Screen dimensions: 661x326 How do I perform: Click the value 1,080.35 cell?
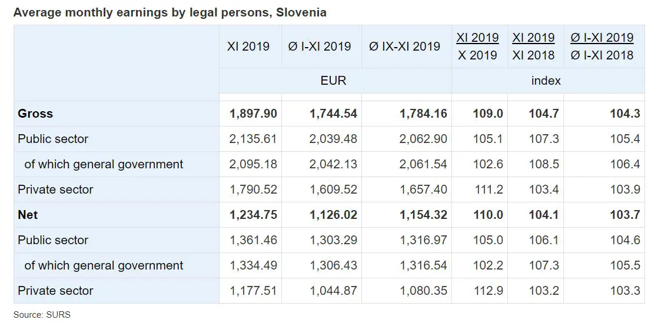[x=423, y=291]
